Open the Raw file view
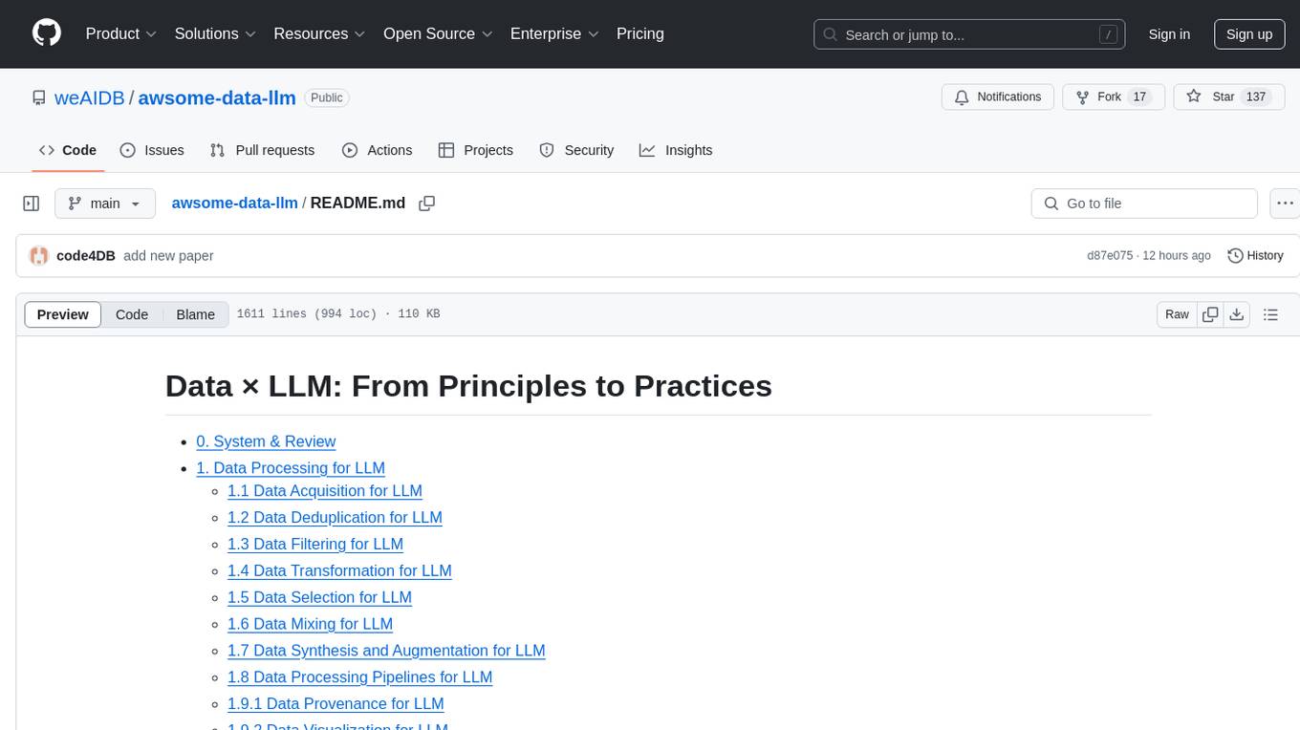Image resolution: width=1300 pixels, height=730 pixels. click(1177, 314)
